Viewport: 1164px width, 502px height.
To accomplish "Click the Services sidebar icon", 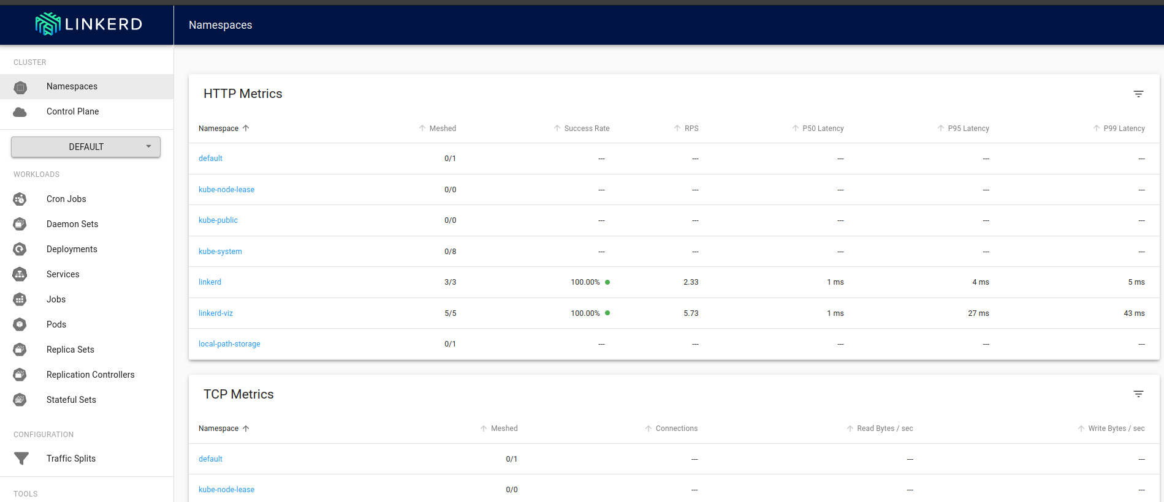I will [20, 274].
